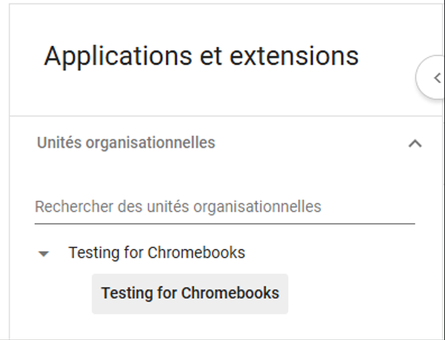Choose the nested bold Testing for Chromebooks item
Screen dimensions: 445x340
point(190,294)
